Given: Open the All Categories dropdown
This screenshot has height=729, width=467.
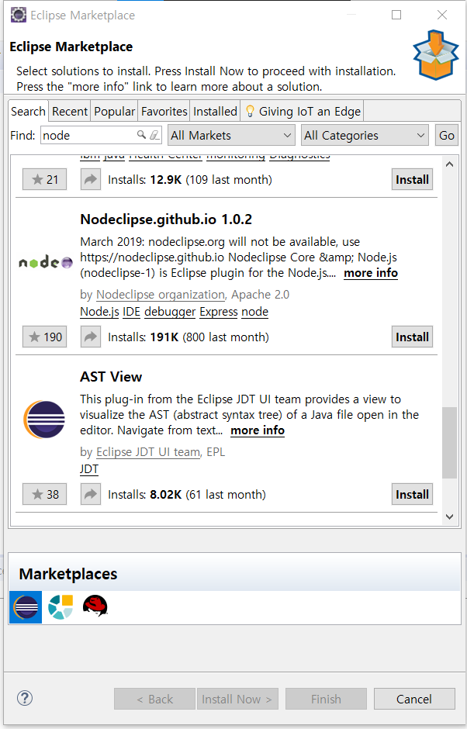Looking at the screenshot, I should (x=365, y=135).
